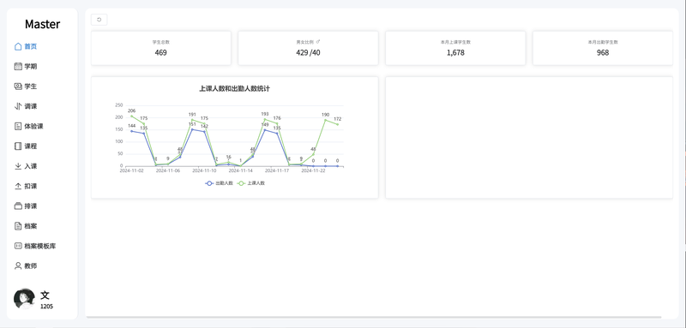Click the horizontal scrollbar at the page bottom
The width and height of the screenshot is (686, 328).
tap(374, 317)
